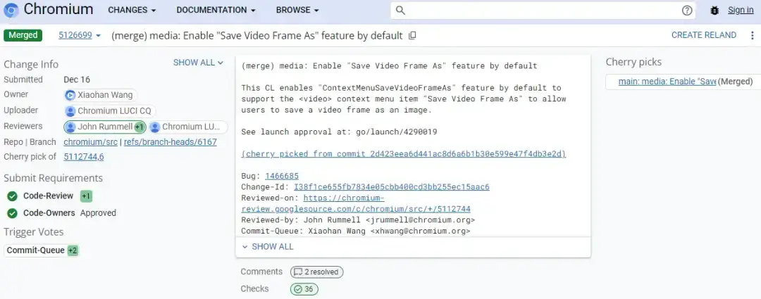Click the Chromium title text
The width and height of the screenshot is (761, 299).
[58, 9]
